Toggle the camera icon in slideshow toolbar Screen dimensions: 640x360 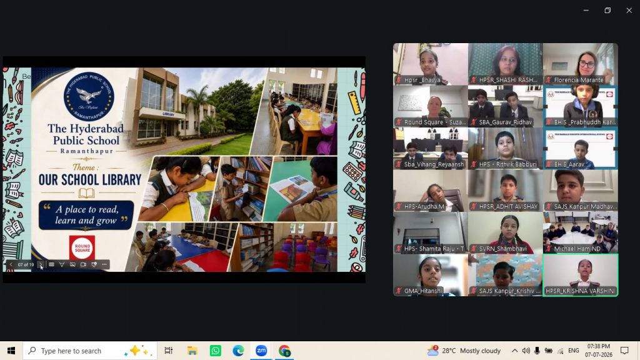coord(83,264)
